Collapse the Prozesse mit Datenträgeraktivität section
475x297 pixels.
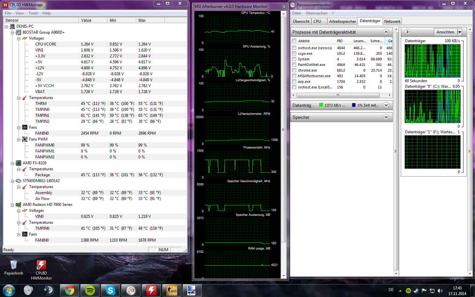point(386,32)
